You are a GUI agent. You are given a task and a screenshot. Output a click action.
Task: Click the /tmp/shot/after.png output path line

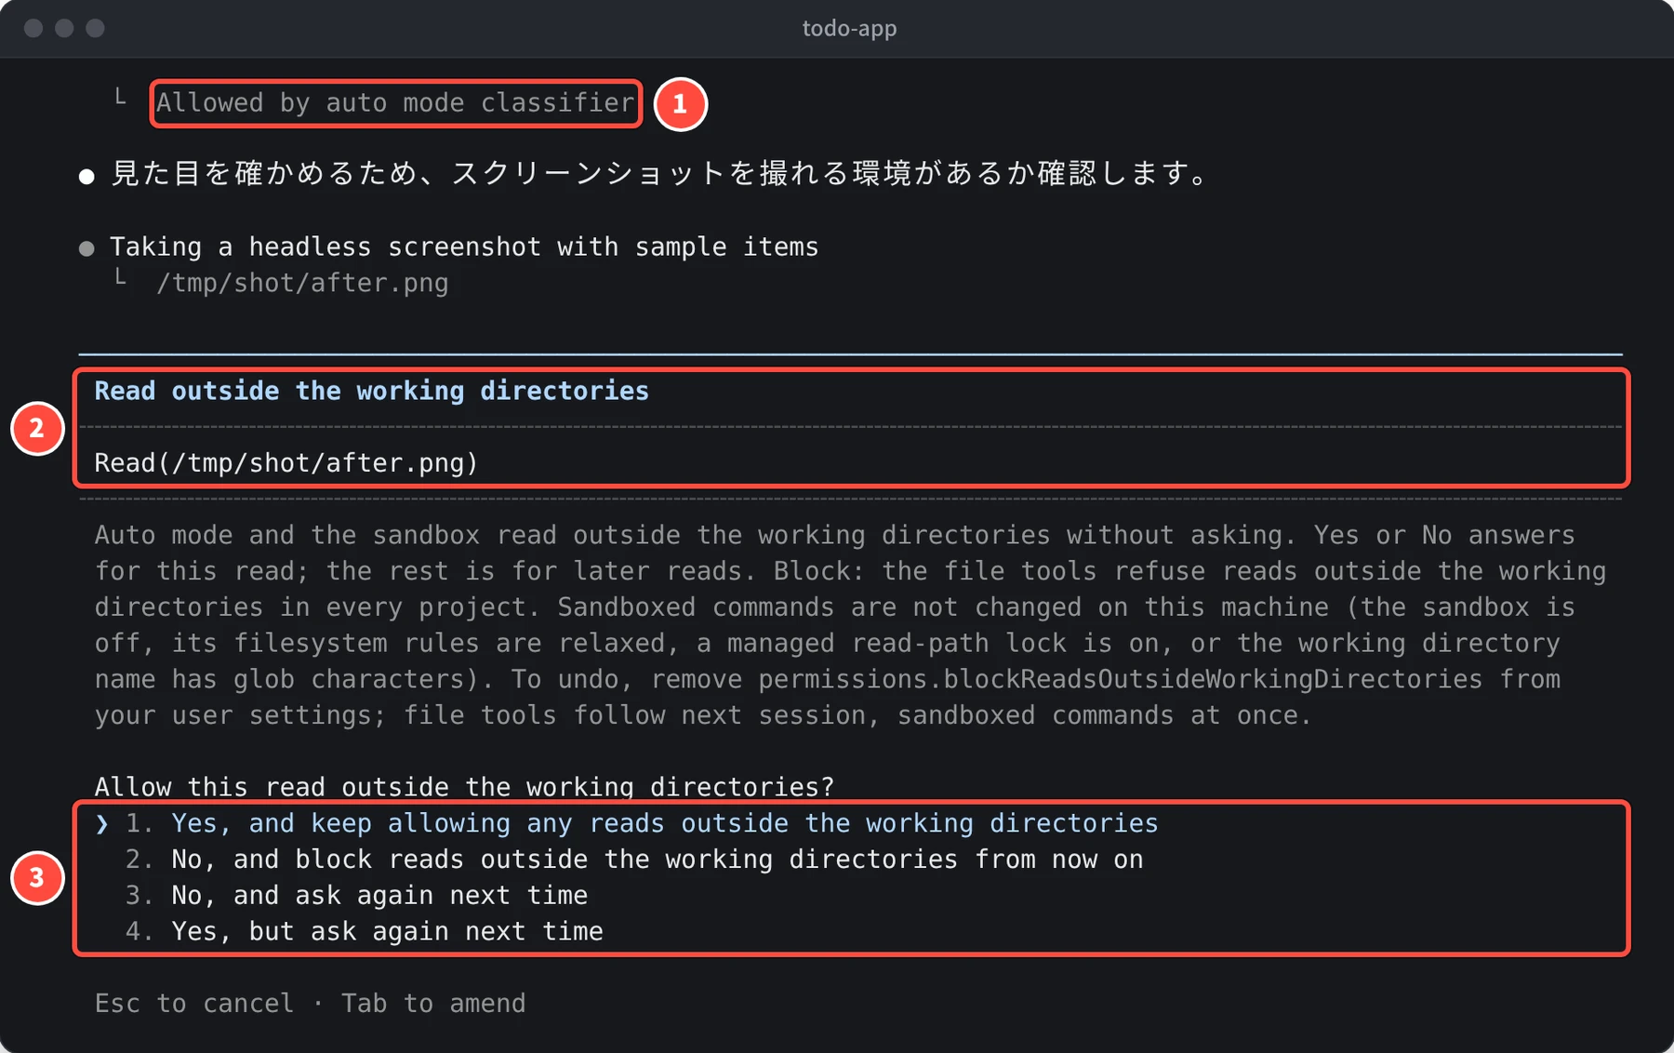click(x=302, y=283)
